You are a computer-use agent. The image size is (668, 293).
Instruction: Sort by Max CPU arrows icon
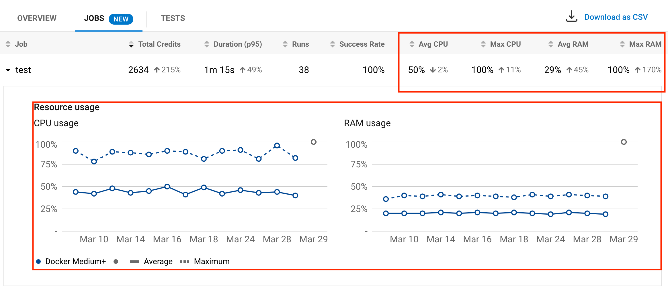click(483, 44)
